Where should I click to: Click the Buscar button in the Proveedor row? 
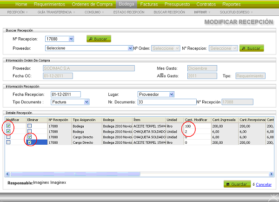tap(252, 48)
